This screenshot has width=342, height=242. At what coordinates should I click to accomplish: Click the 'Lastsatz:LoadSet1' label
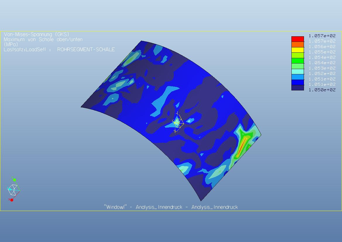click(25, 49)
